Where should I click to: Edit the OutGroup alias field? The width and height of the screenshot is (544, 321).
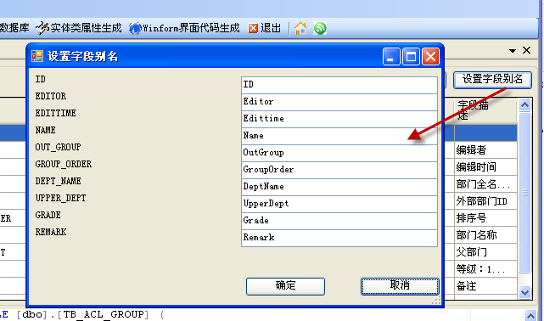tap(339, 153)
